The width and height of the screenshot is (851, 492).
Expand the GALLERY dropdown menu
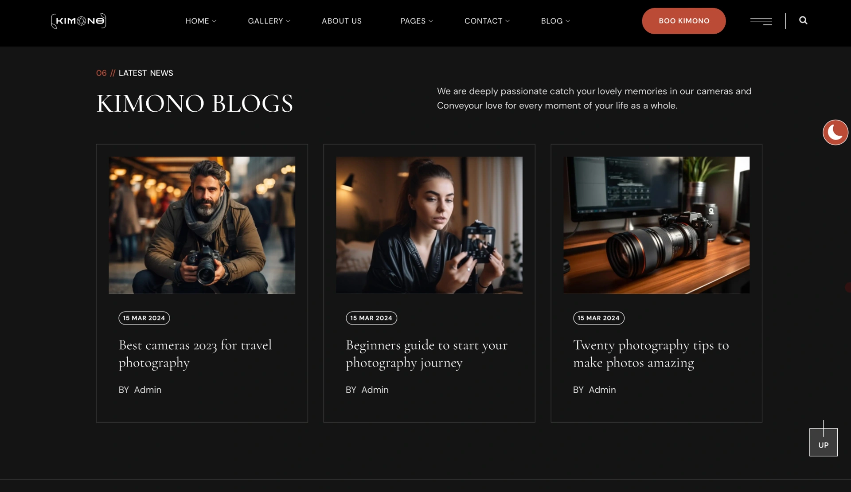pos(269,21)
